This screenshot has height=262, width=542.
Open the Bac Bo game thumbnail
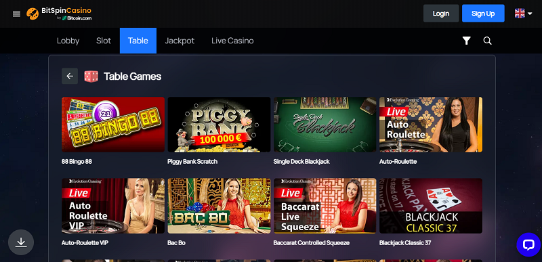tap(219, 206)
